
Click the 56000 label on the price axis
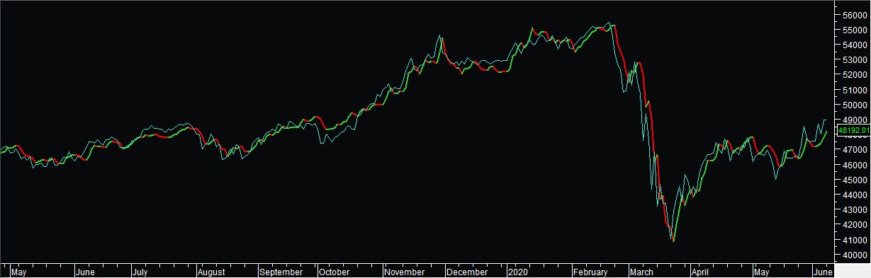[x=855, y=15]
